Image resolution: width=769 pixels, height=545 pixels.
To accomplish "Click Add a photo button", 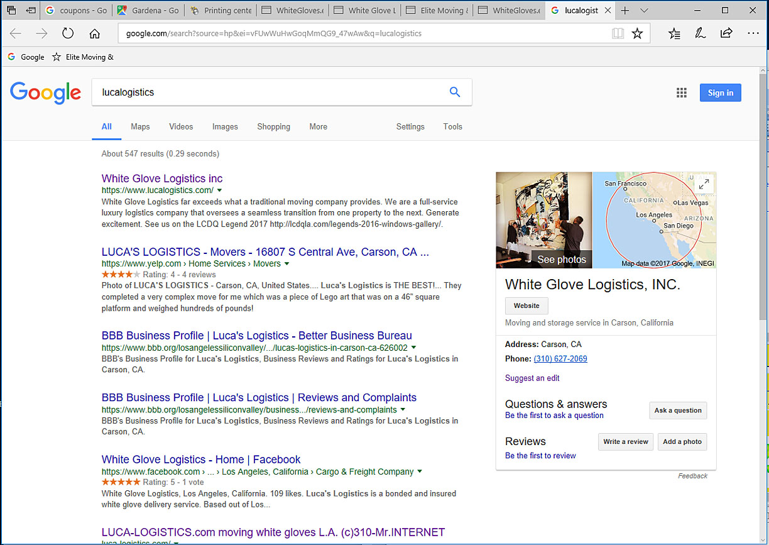I will coord(682,442).
